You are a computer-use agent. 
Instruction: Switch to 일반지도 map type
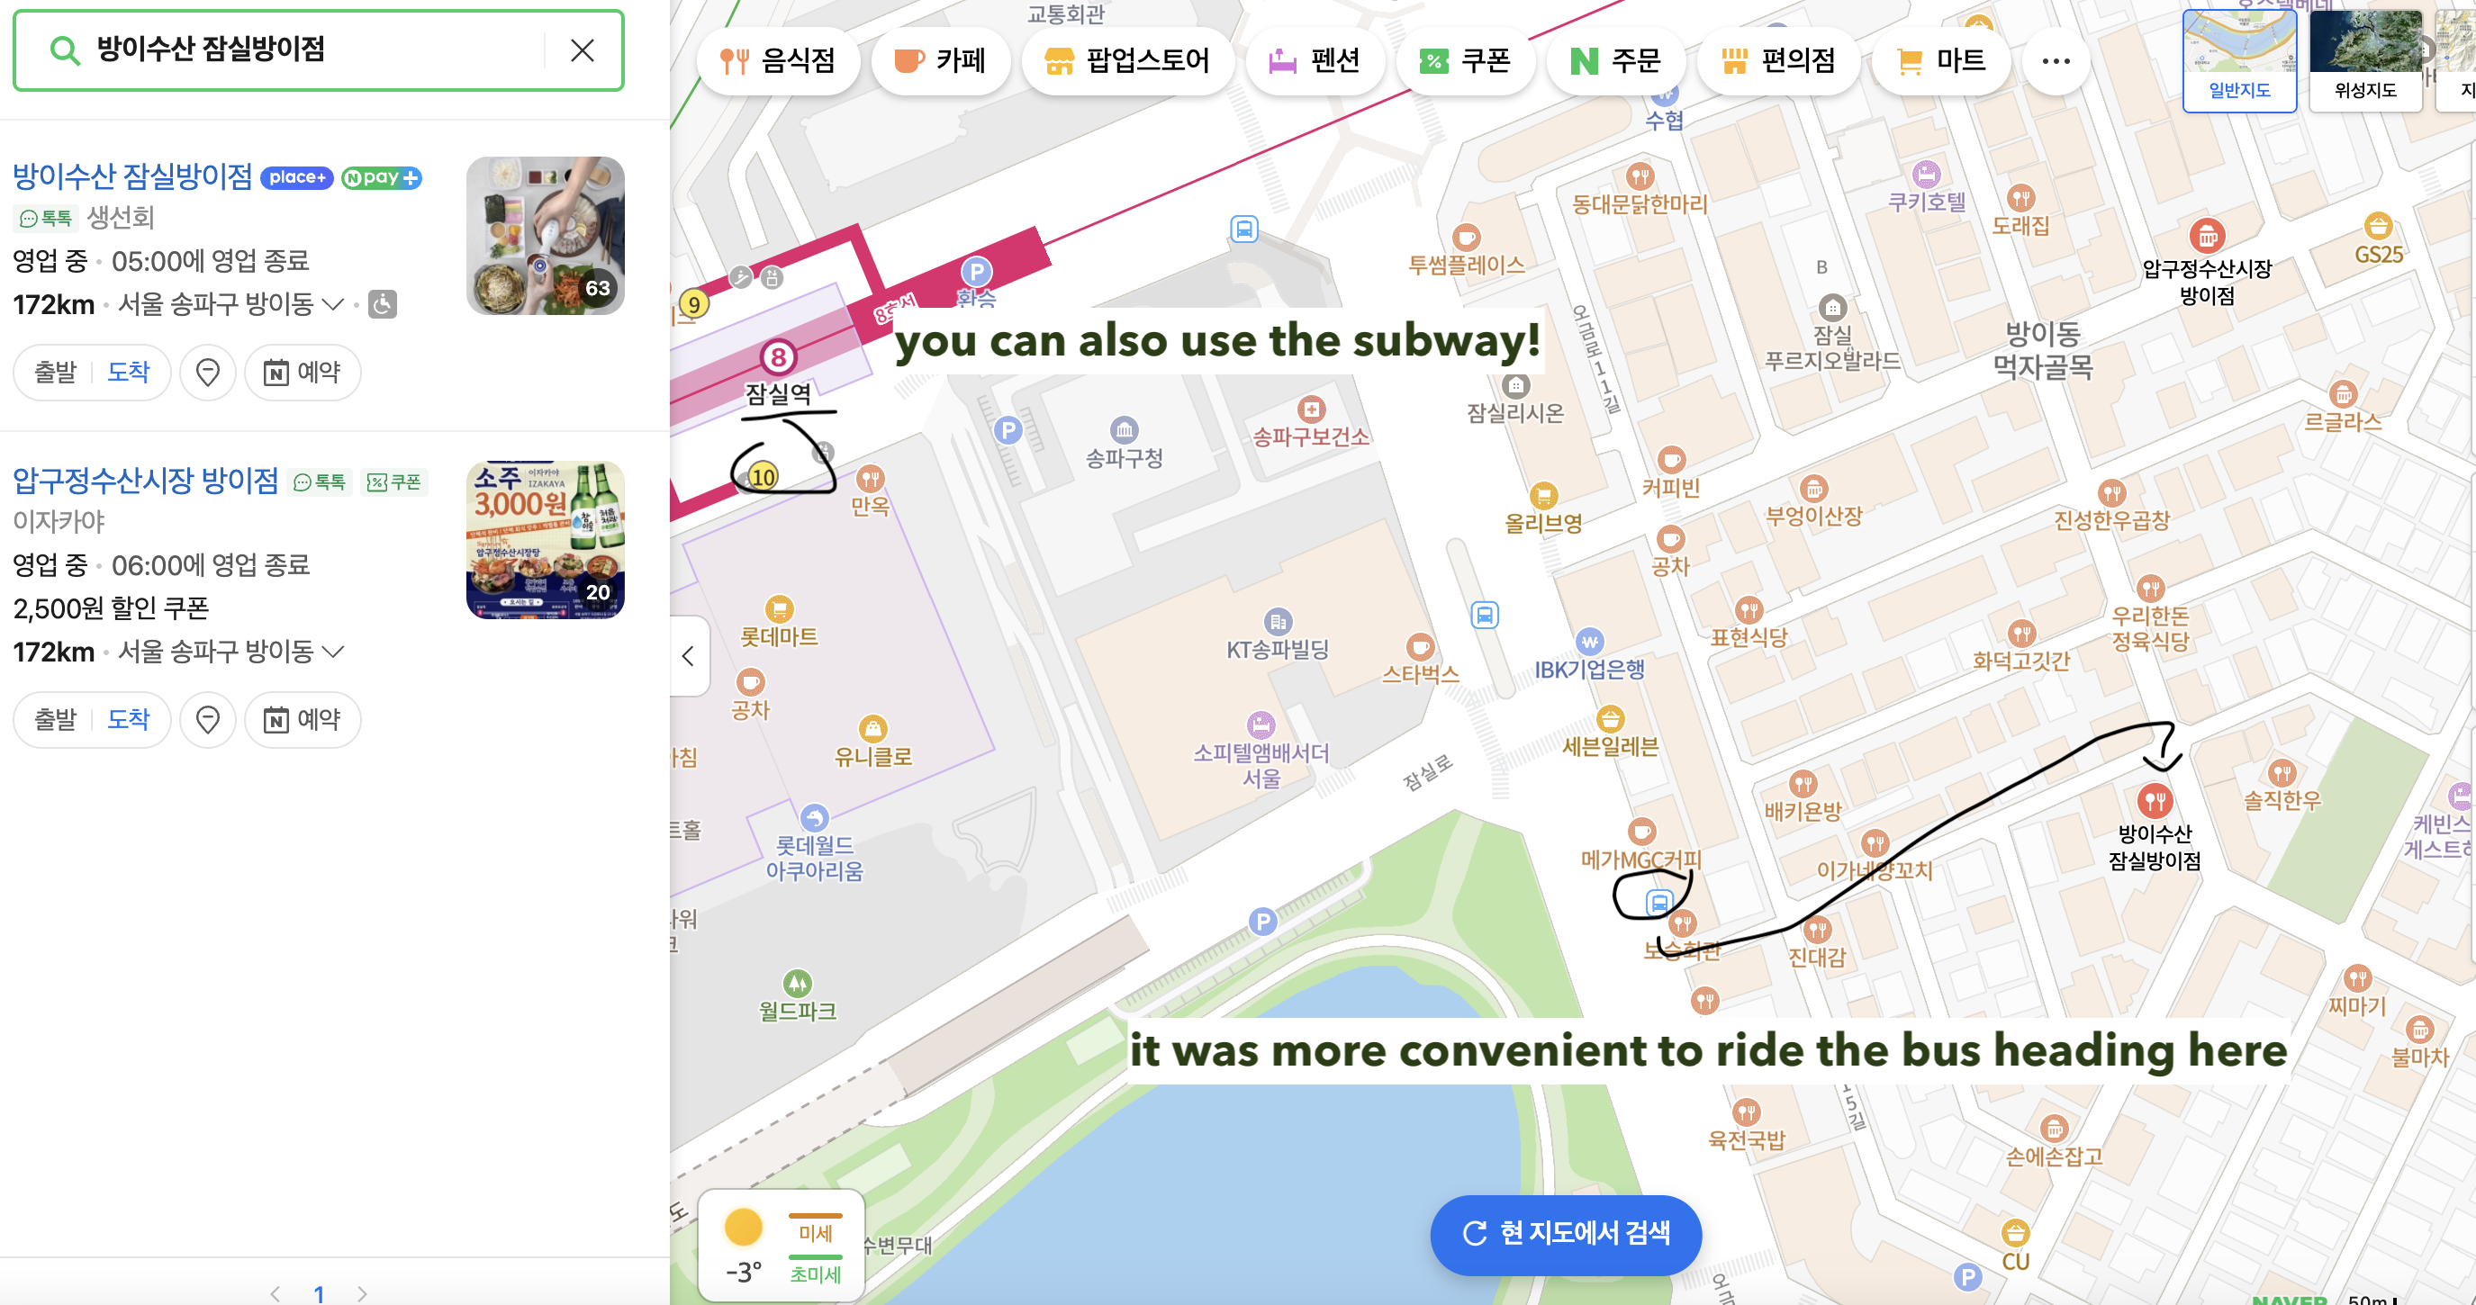point(2238,60)
